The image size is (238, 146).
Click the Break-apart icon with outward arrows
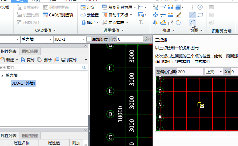171,7
